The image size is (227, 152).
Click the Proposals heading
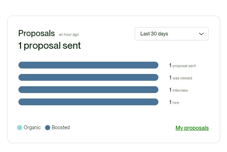(x=37, y=33)
